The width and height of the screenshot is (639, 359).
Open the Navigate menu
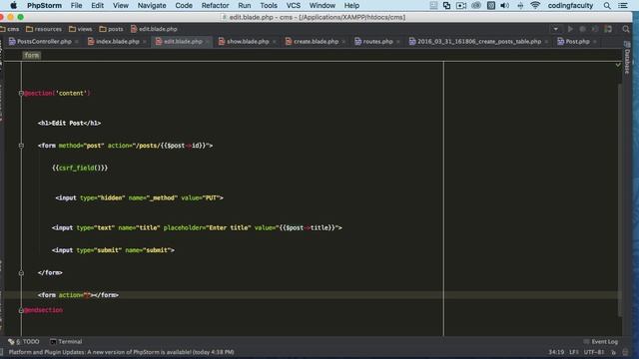click(x=152, y=5)
